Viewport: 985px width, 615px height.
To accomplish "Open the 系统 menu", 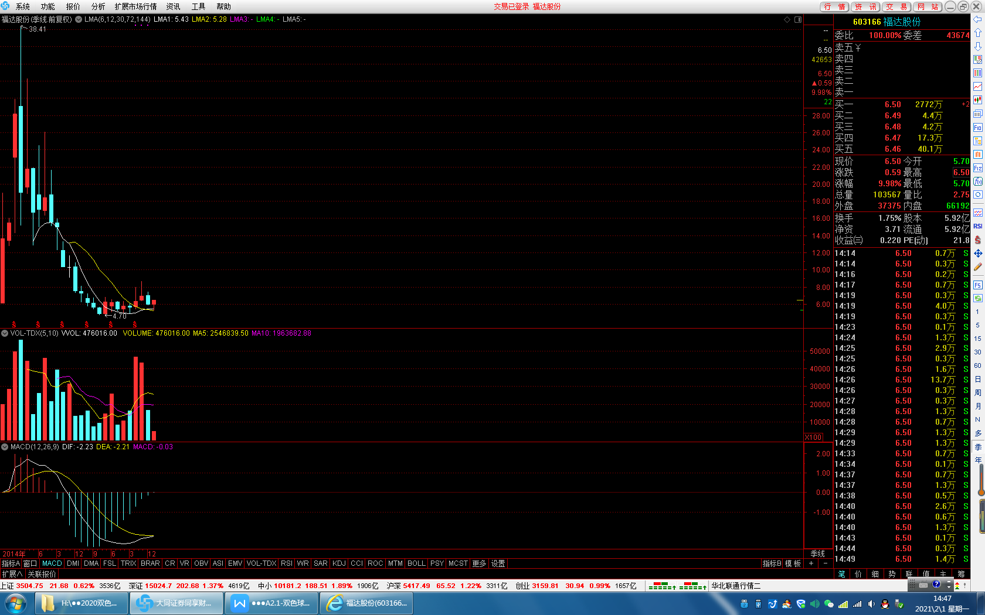I will [x=23, y=6].
